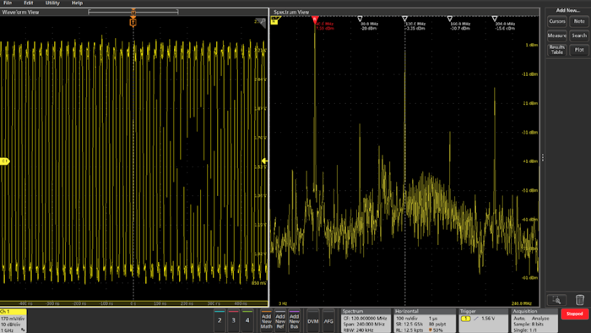
Task: Click the 0 Hz start frequency label
Action: point(283,303)
